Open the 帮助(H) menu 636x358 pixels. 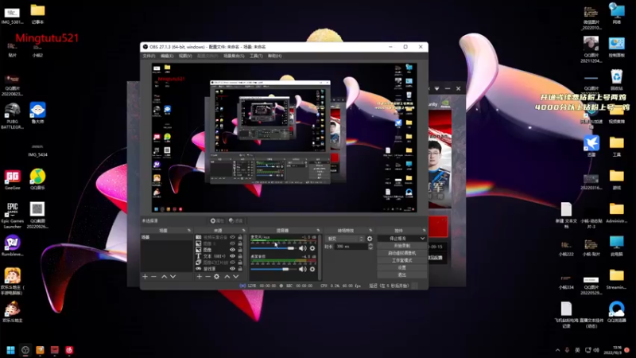pyautogui.click(x=274, y=56)
